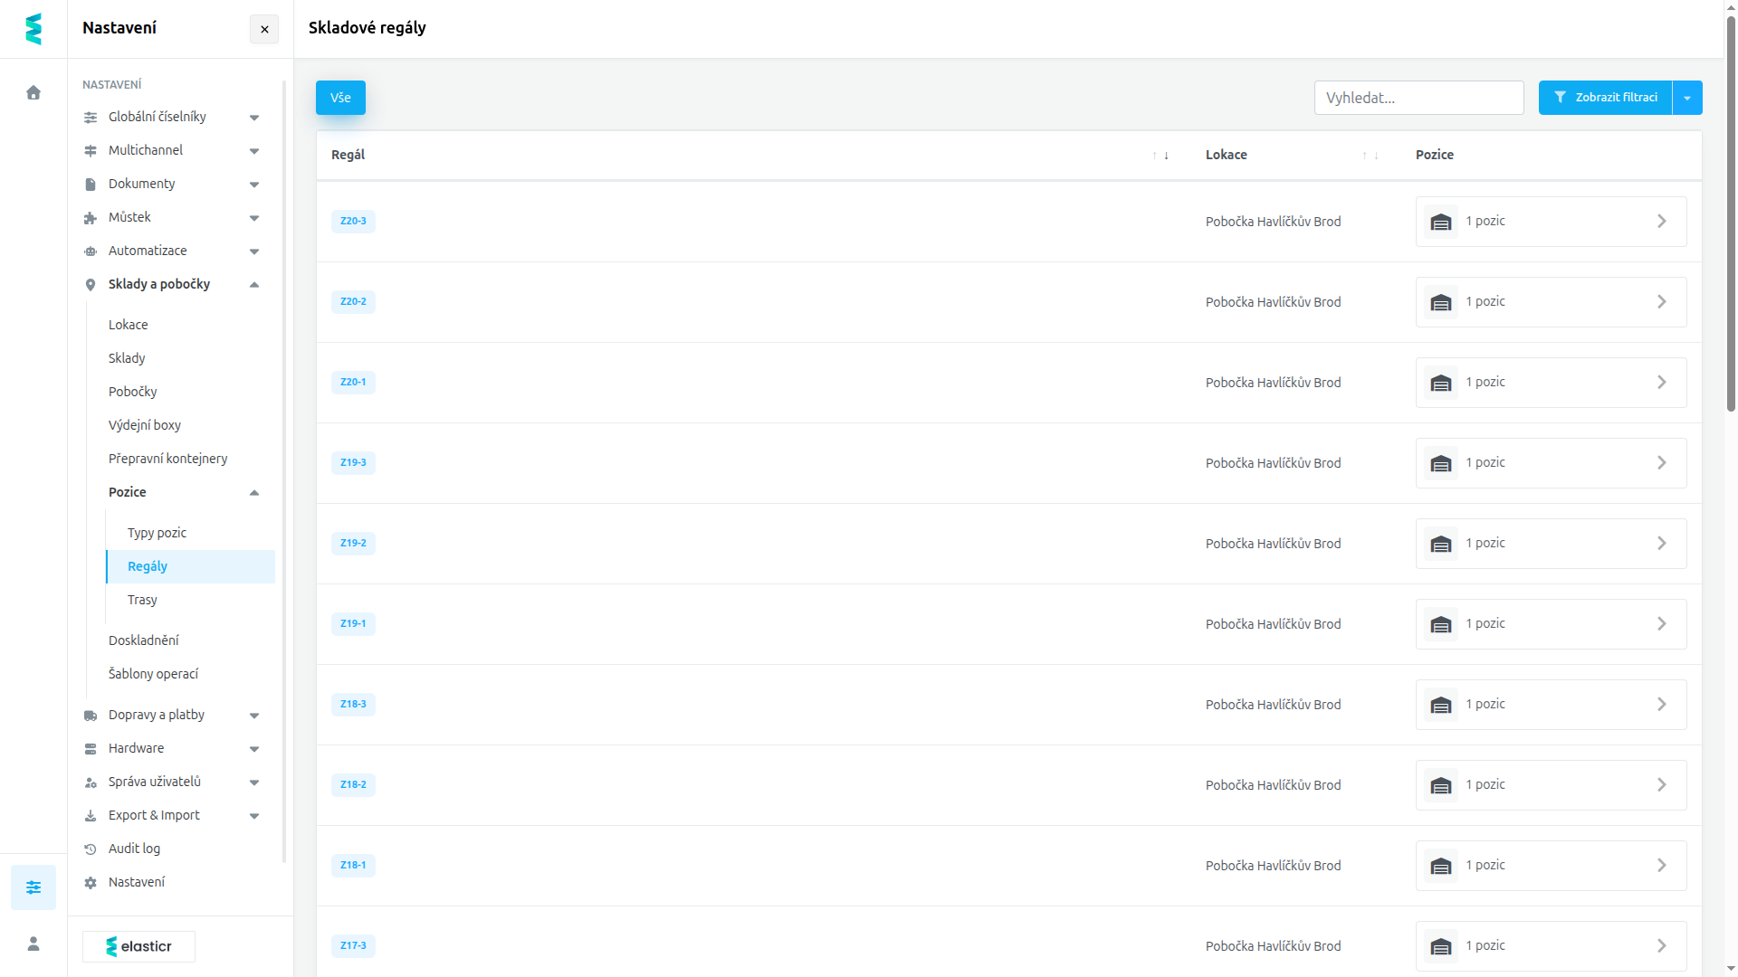1738x977 pixels.
Task: Click the Zobrazit filtraci button
Action: (1605, 98)
